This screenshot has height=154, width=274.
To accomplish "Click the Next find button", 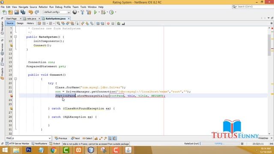I will [75, 138].
